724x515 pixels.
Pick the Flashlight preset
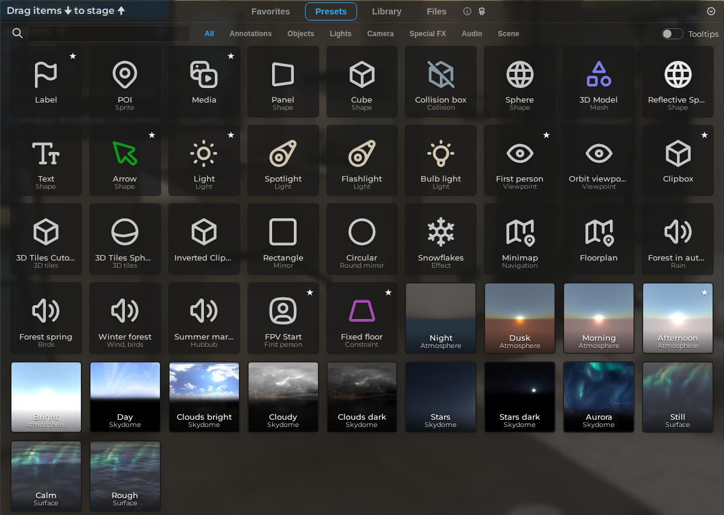(x=362, y=160)
